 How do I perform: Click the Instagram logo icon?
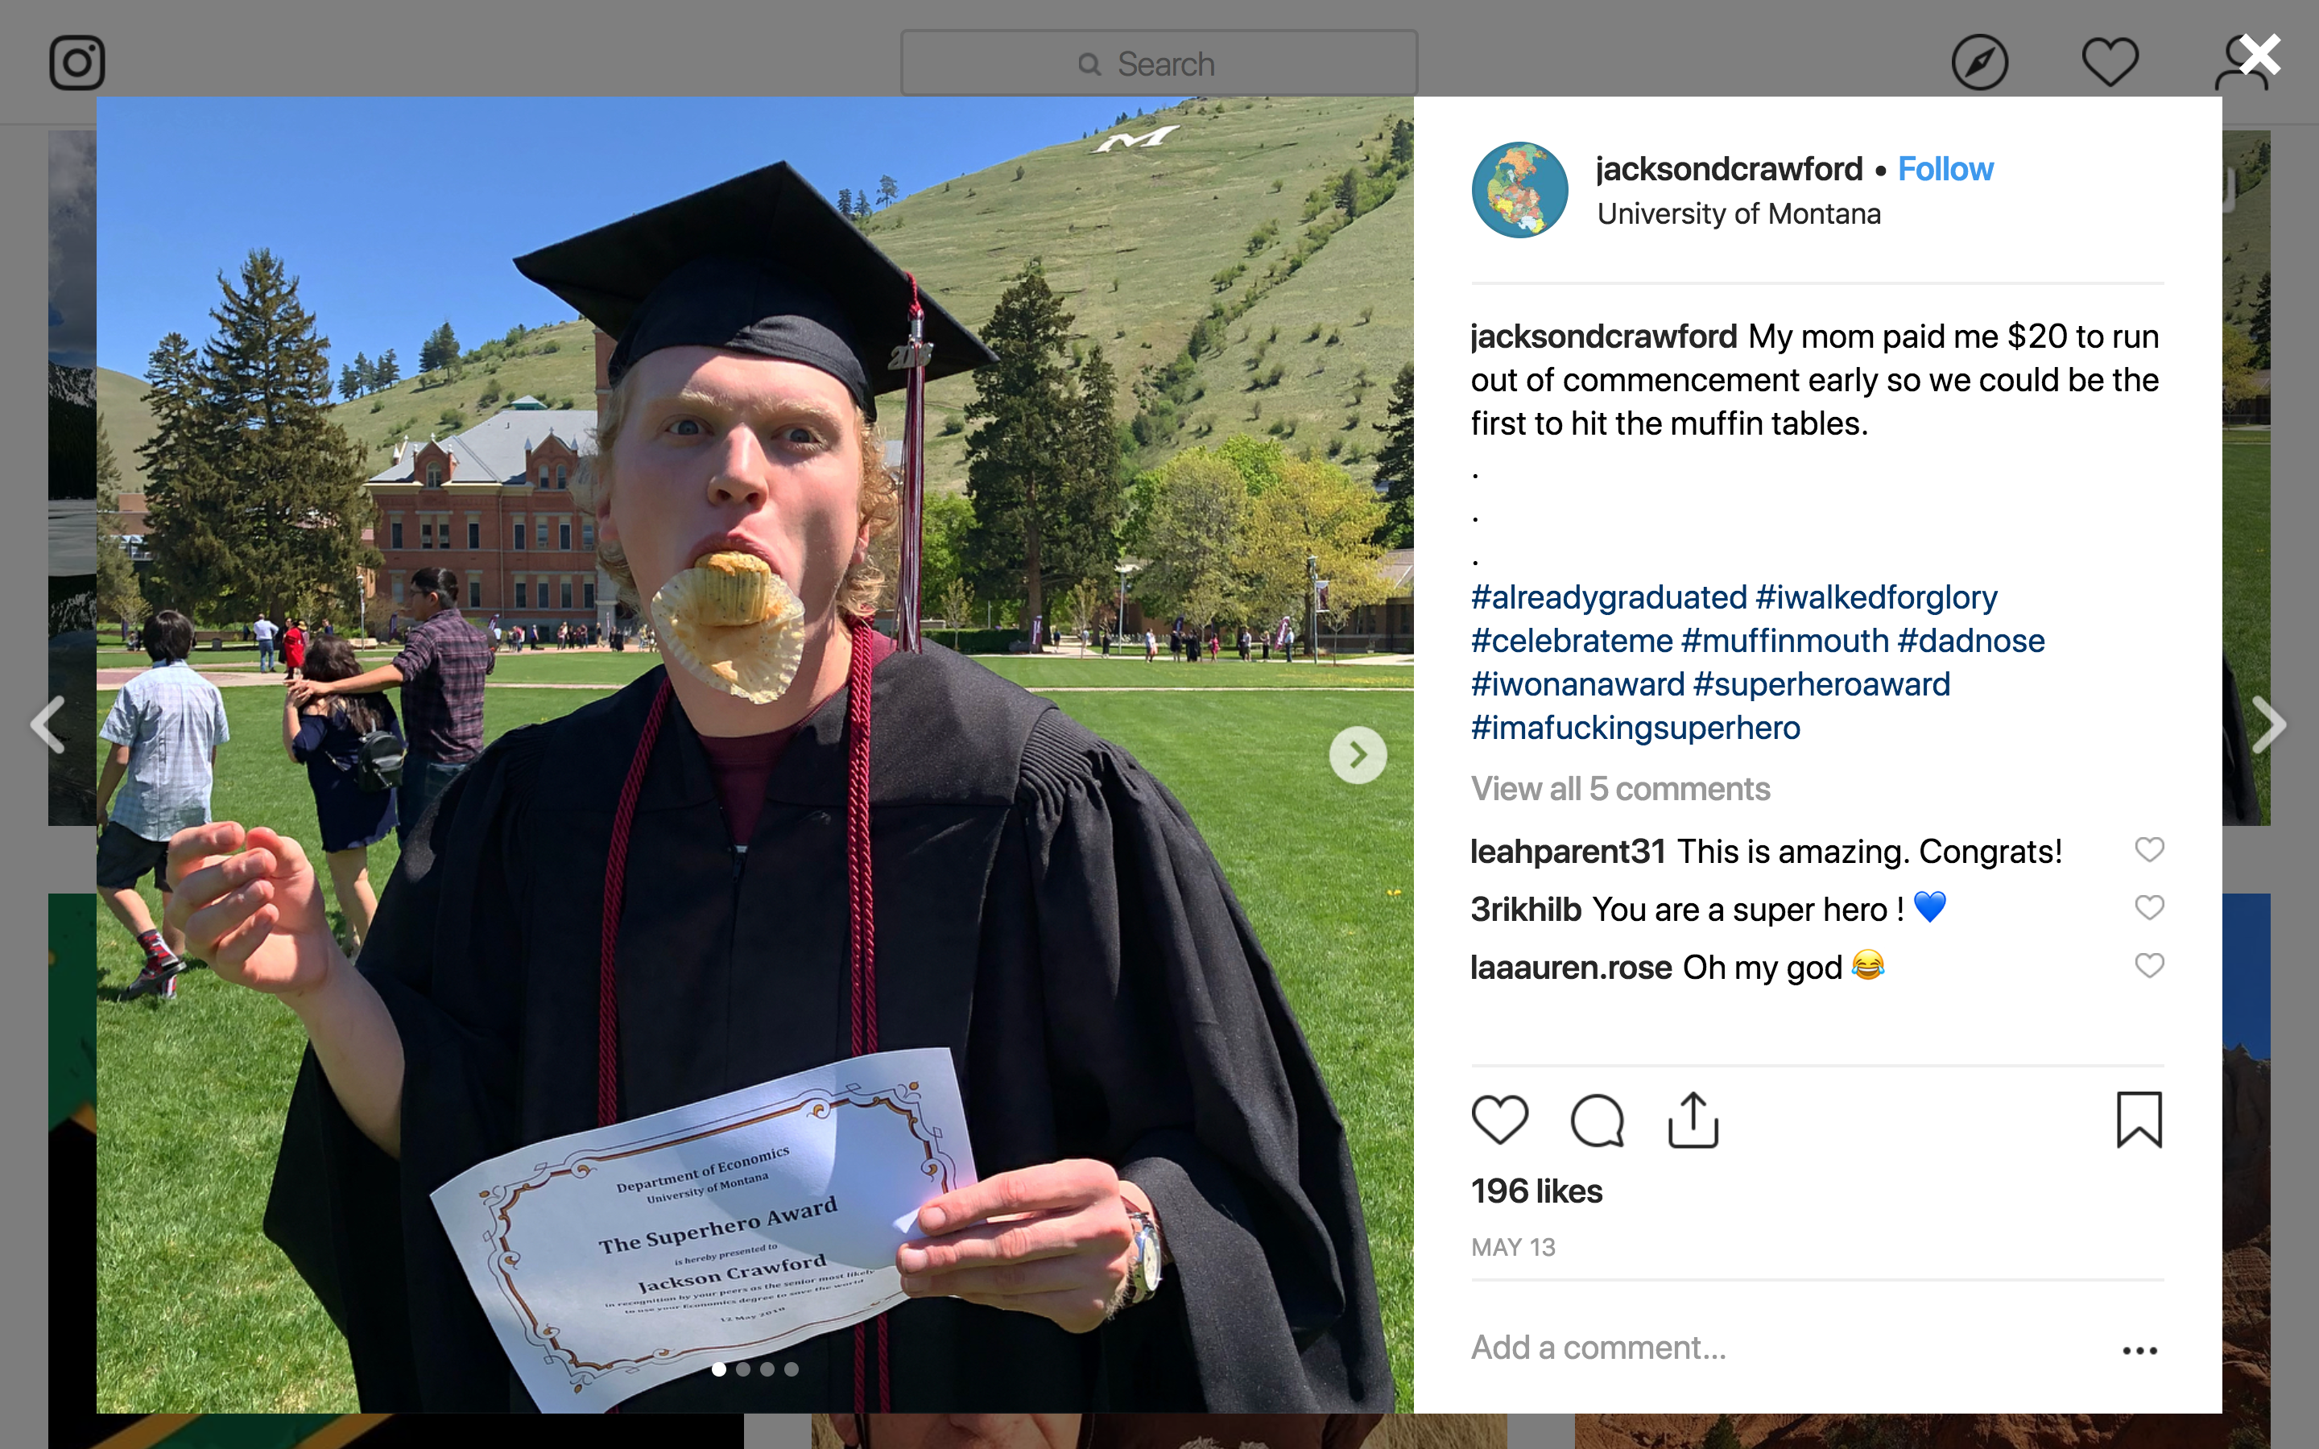(76, 64)
